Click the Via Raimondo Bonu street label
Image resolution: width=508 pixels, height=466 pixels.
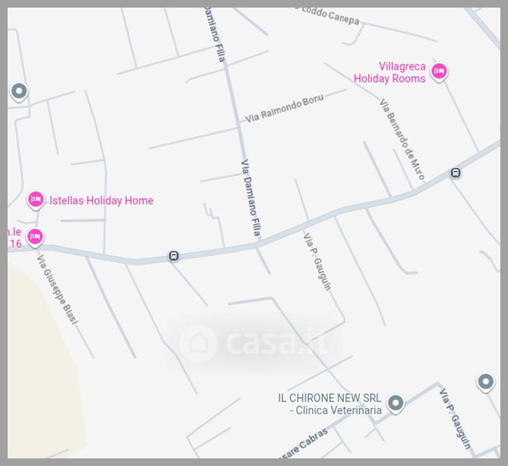coord(284,109)
